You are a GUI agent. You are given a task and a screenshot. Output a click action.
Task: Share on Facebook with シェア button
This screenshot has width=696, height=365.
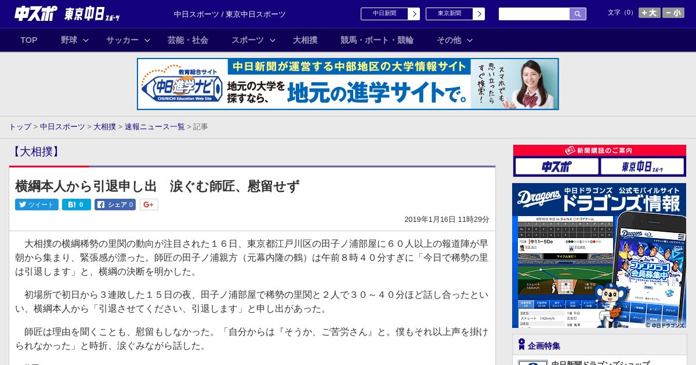(x=115, y=205)
